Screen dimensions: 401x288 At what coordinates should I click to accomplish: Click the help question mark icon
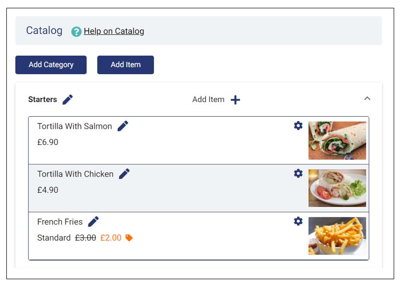point(76,32)
